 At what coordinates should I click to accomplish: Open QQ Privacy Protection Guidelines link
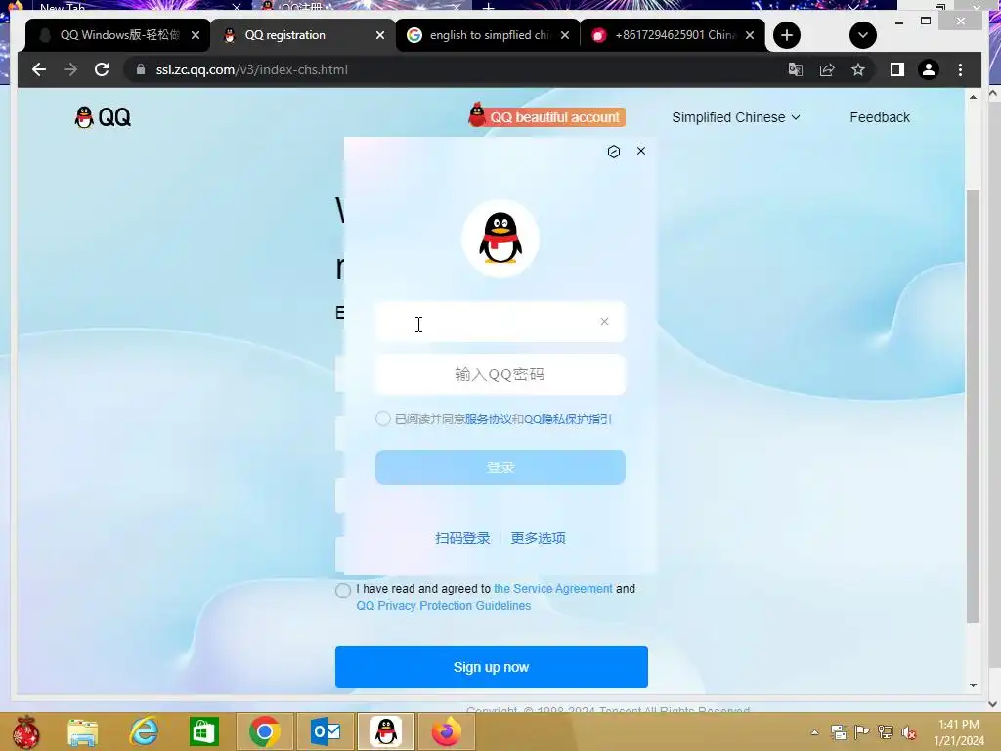(444, 606)
